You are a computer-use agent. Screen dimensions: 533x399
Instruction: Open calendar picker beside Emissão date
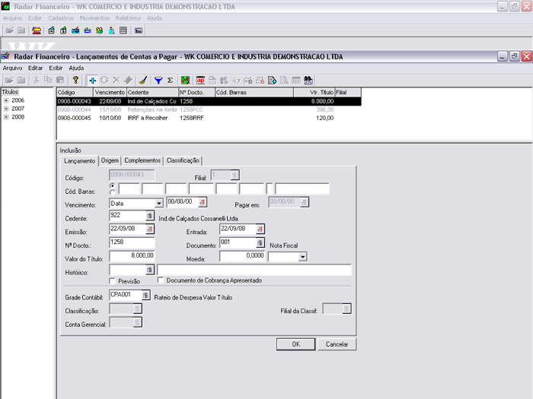pos(150,230)
